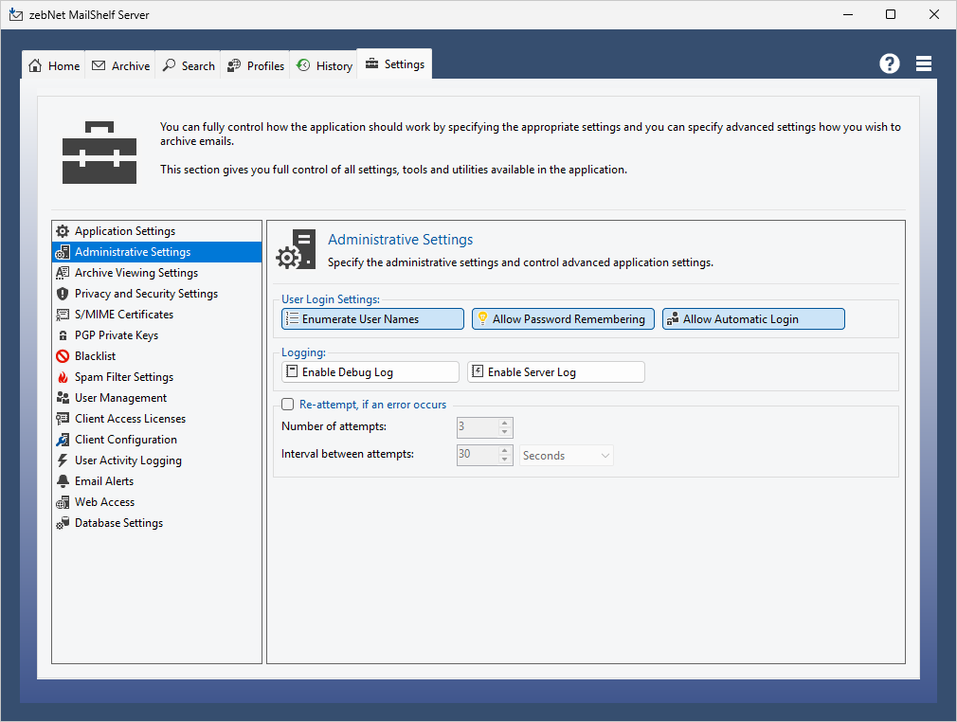Click the Spam Filter flame icon
Screen dimensions: 957x722
coord(63,377)
